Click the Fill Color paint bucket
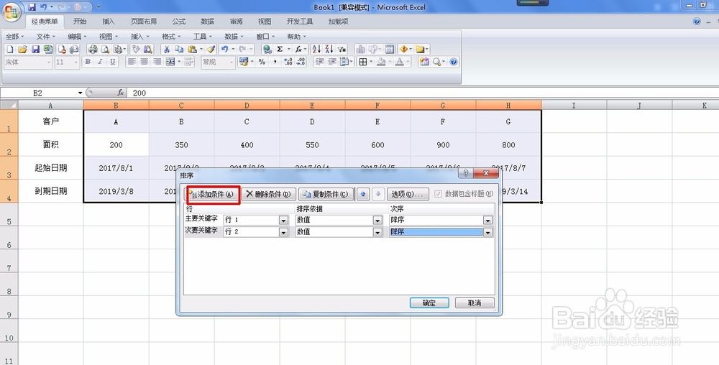This screenshot has height=365, width=719. coord(381,62)
